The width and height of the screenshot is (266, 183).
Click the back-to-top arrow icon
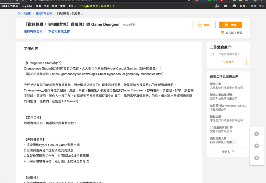[x=257, y=158]
